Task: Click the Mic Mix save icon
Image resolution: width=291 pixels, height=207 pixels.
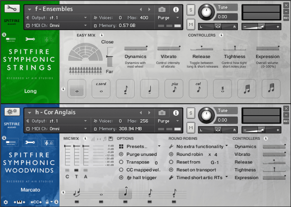Action: (x=111, y=138)
